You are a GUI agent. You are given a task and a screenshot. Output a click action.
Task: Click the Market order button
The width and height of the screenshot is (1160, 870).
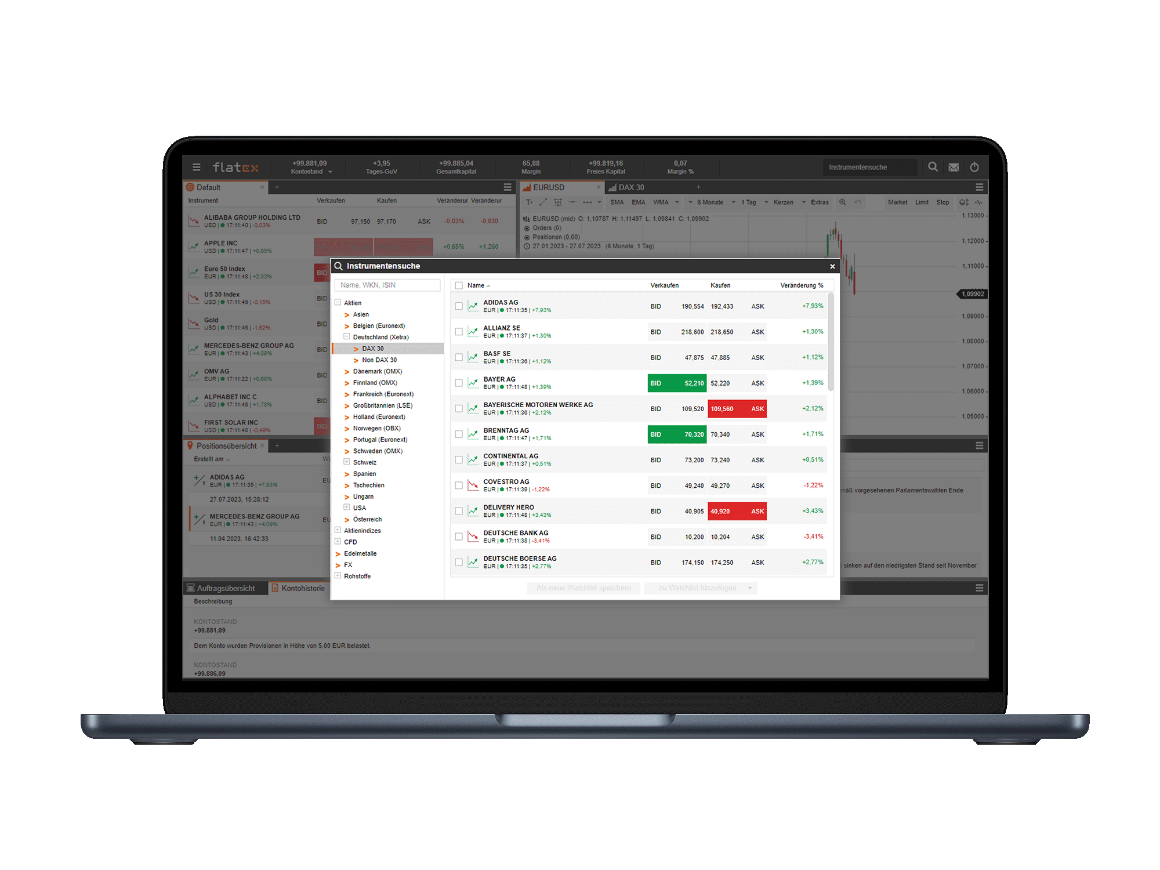click(x=898, y=202)
